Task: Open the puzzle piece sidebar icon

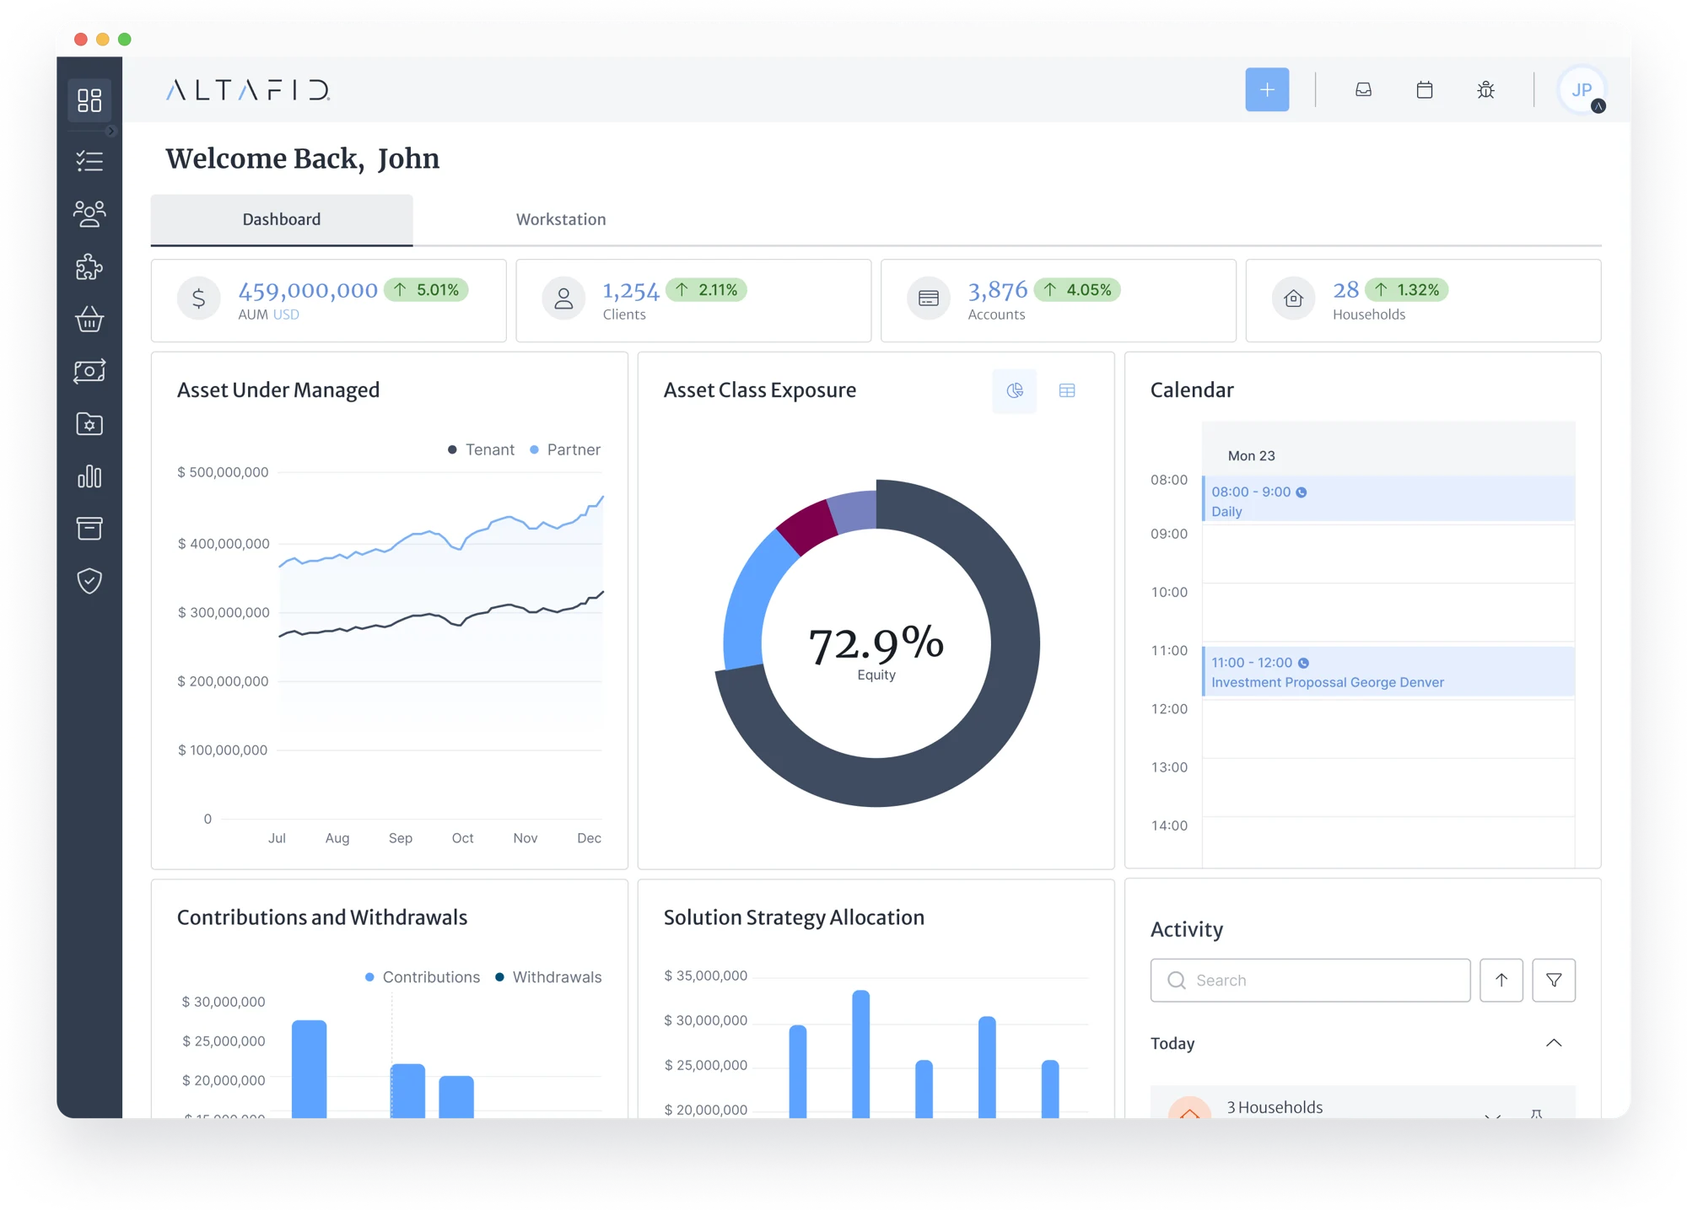Action: click(89, 267)
